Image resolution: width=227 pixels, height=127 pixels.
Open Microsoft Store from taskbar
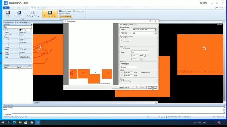(x=26, y=122)
